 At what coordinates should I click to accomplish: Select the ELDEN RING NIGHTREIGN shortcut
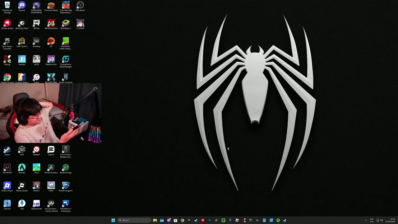[36, 7]
